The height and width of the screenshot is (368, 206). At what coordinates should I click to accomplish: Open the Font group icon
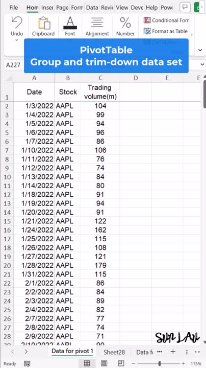70,23
